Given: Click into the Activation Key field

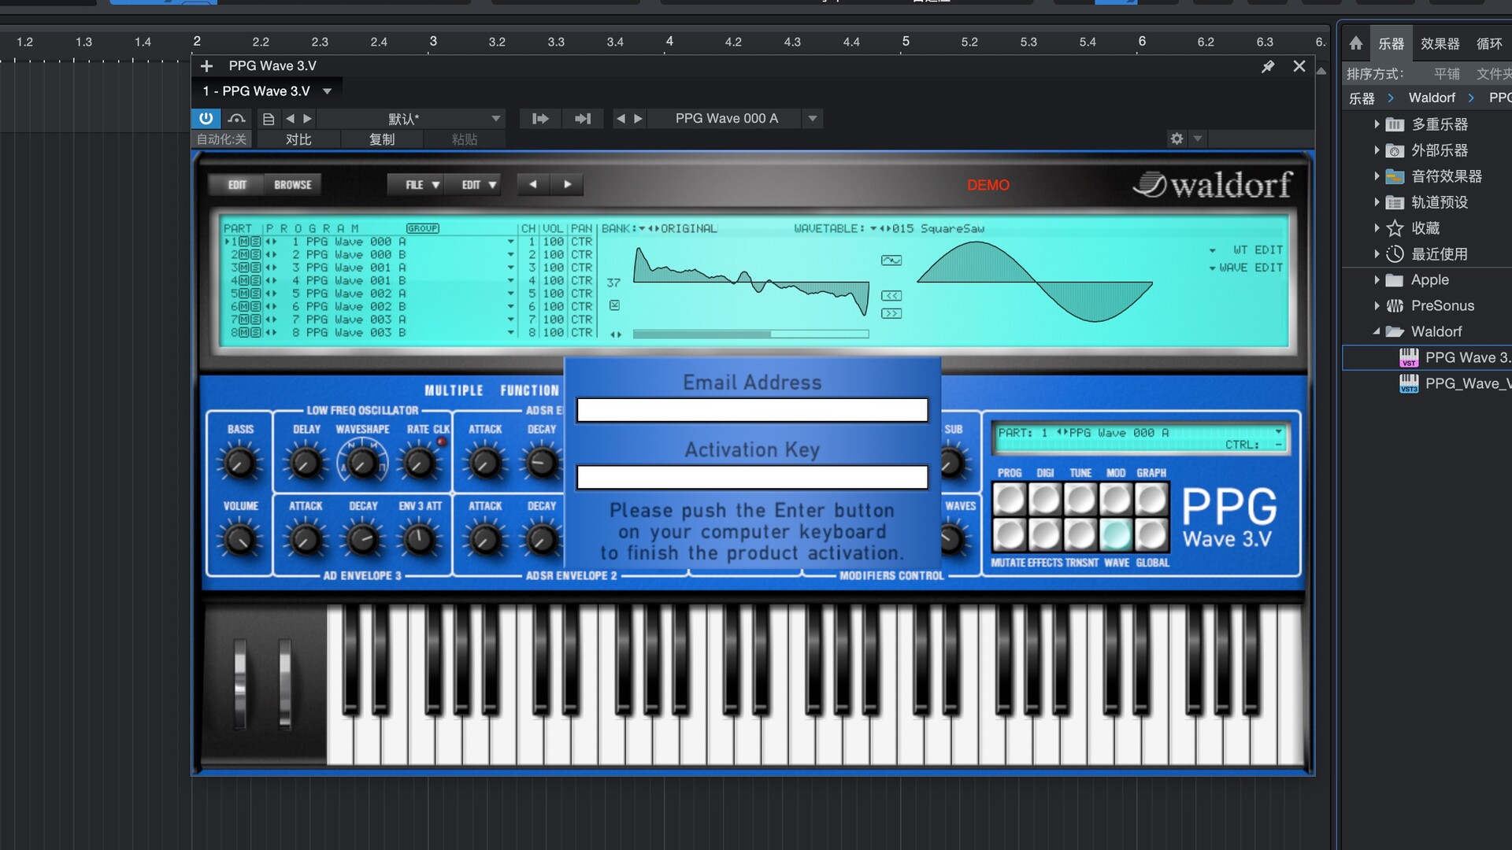Looking at the screenshot, I should 752,478.
